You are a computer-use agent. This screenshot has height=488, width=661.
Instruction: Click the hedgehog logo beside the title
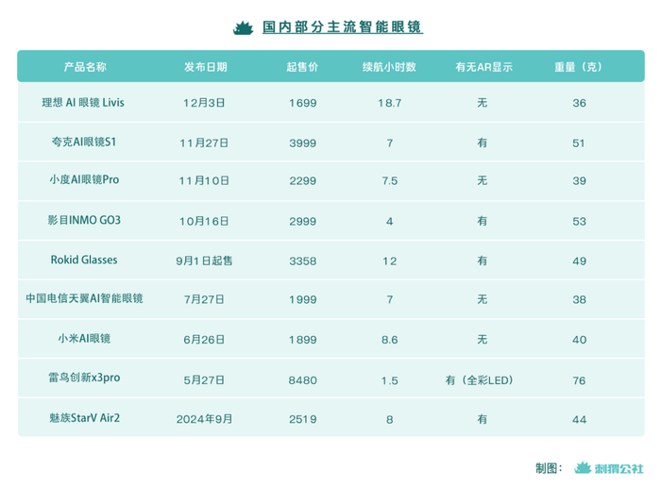click(x=244, y=27)
